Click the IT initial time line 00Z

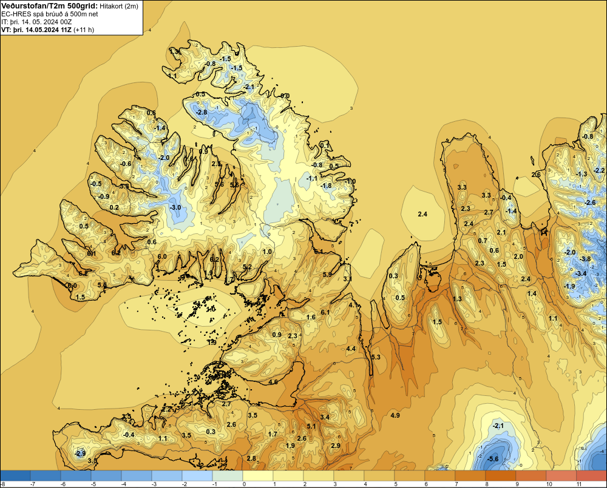coord(36,22)
